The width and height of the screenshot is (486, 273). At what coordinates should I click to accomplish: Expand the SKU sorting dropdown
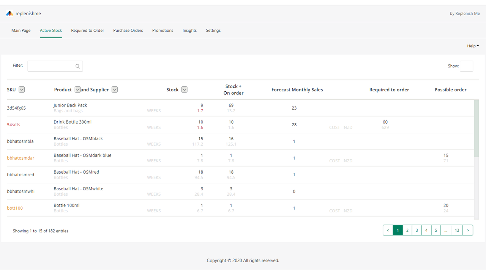[x=22, y=89]
